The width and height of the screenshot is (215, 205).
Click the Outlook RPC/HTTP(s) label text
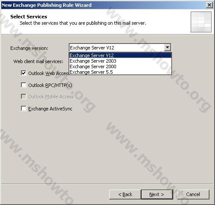(50, 85)
